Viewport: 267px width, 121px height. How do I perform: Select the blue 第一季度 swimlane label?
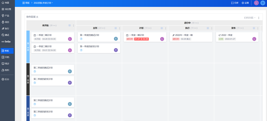28,47
